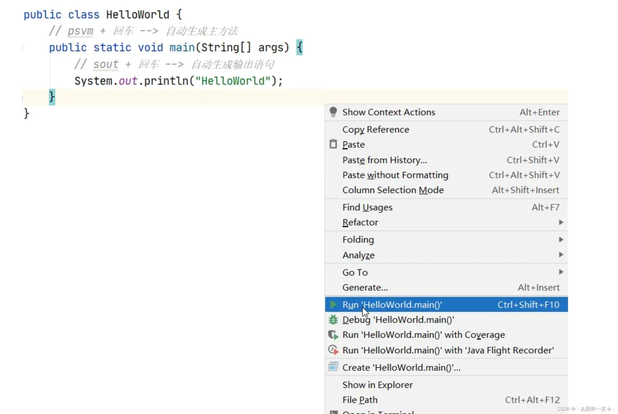
Task: Click the Alt+Enter shortcut label
Action: click(539, 112)
